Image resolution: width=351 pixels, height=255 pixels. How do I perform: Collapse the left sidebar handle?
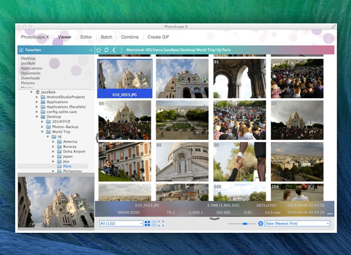[x=97, y=137]
